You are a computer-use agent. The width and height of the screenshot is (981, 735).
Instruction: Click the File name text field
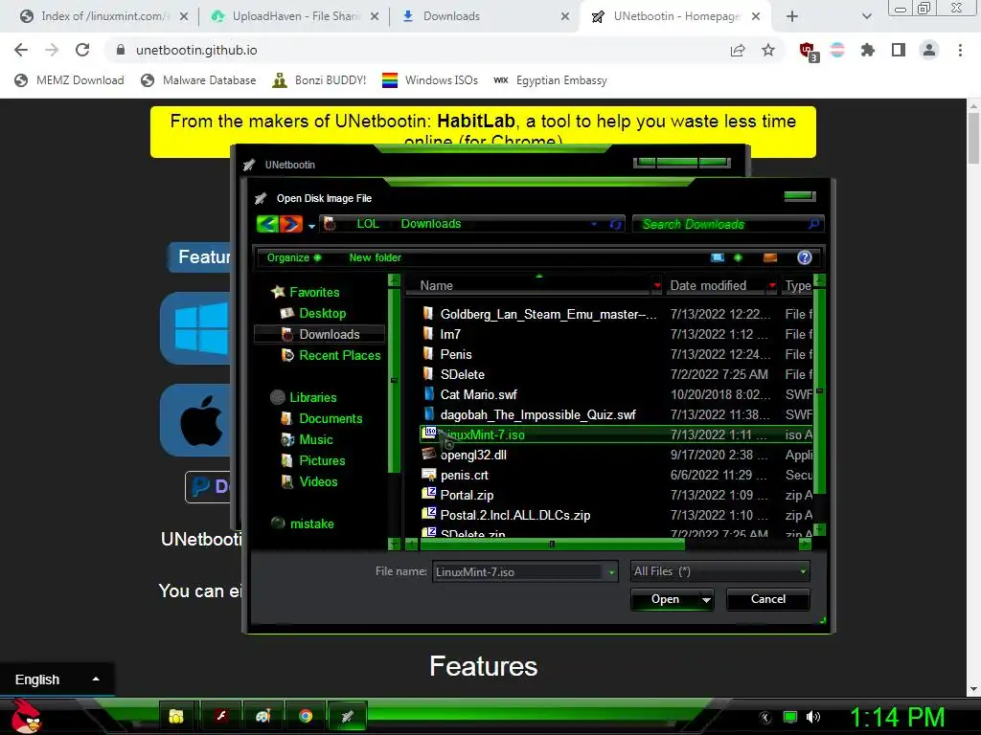[519, 572]
